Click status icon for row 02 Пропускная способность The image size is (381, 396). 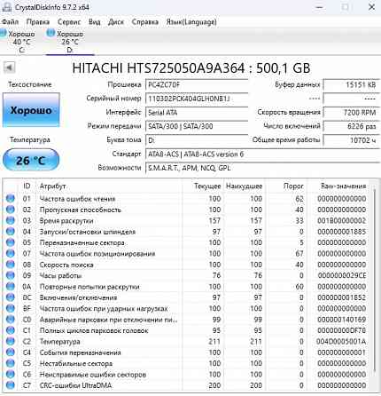(x=11, y=210)
